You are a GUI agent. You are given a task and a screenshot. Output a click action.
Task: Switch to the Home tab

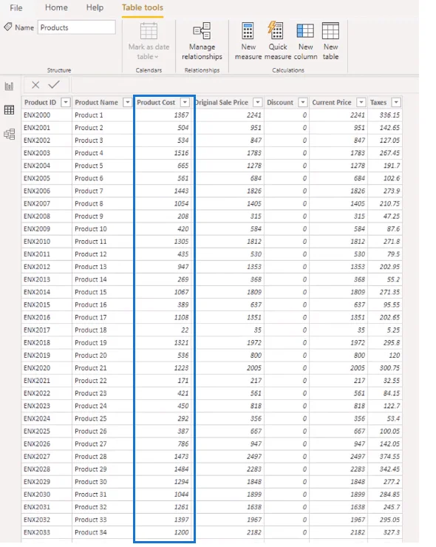click(x=56, y=7)
